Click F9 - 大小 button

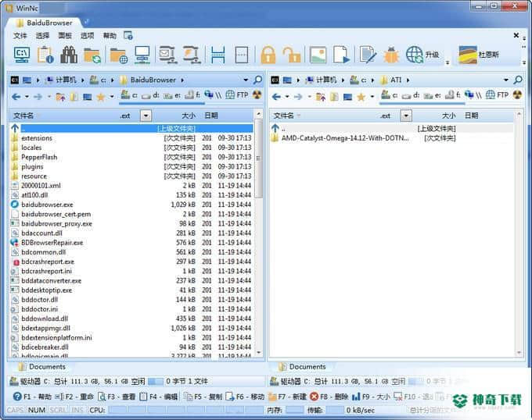pos(371,397)
